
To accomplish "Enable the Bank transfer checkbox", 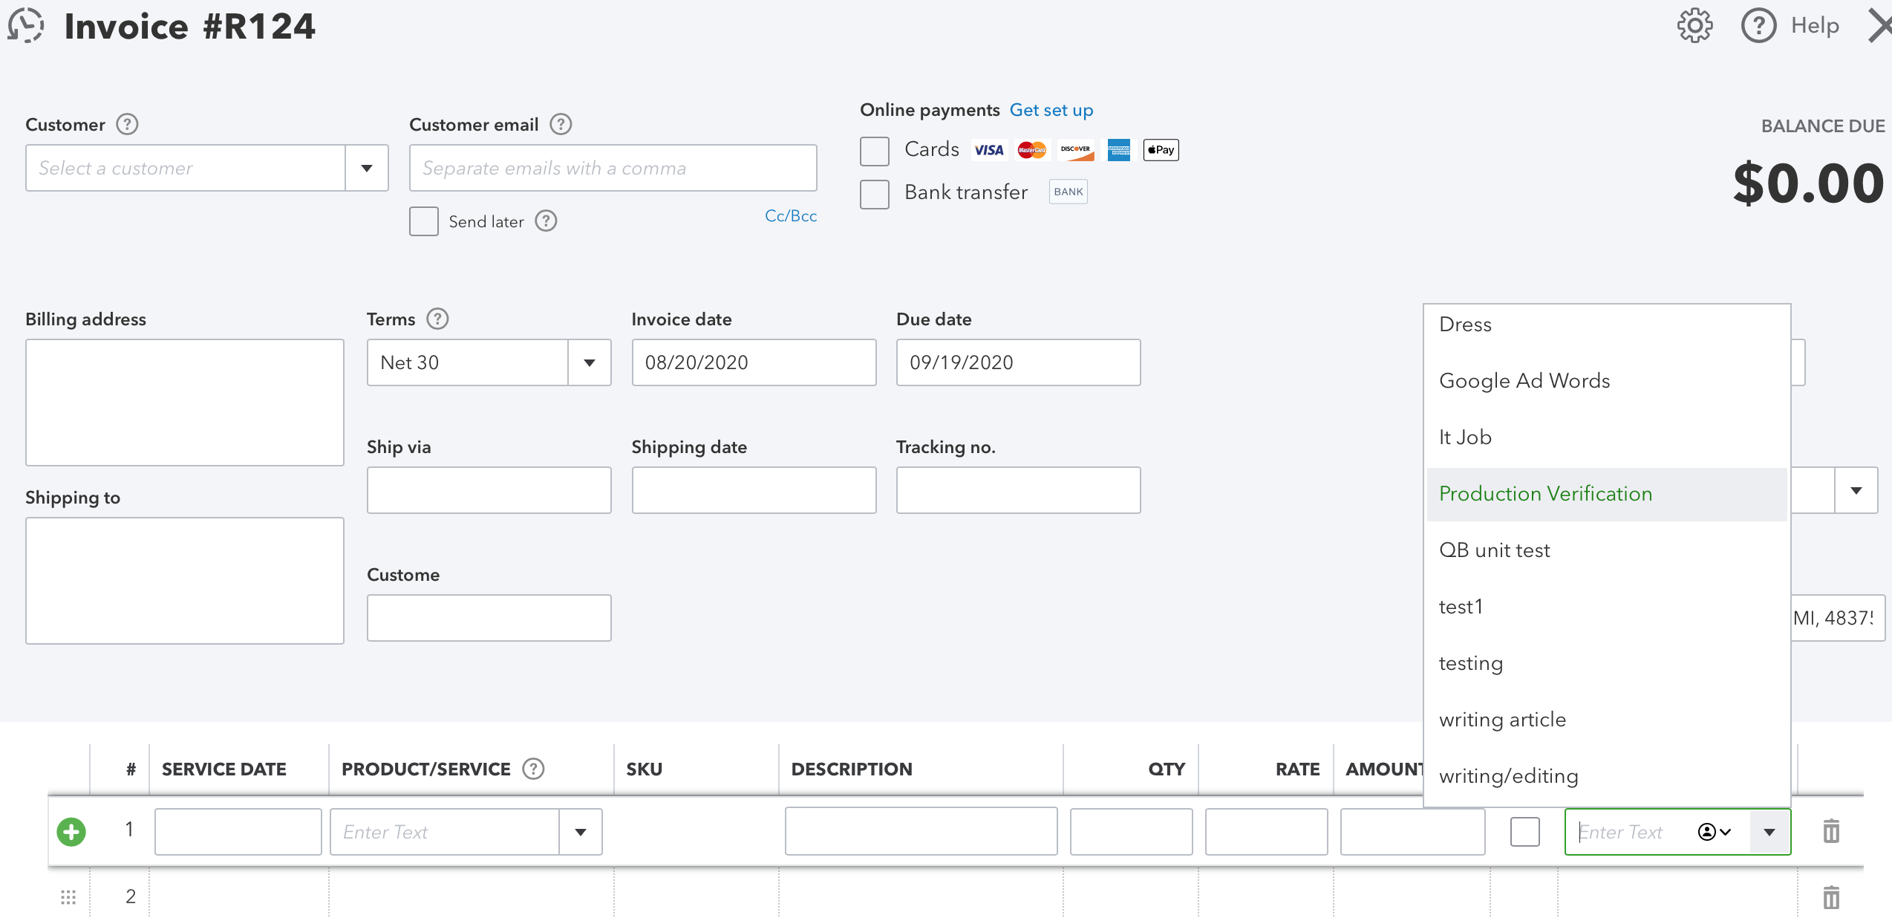I will coord(875,194).
